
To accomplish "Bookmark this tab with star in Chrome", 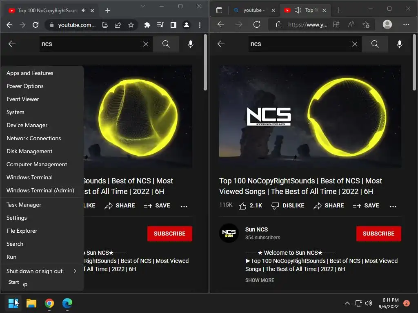I will 131,25.
